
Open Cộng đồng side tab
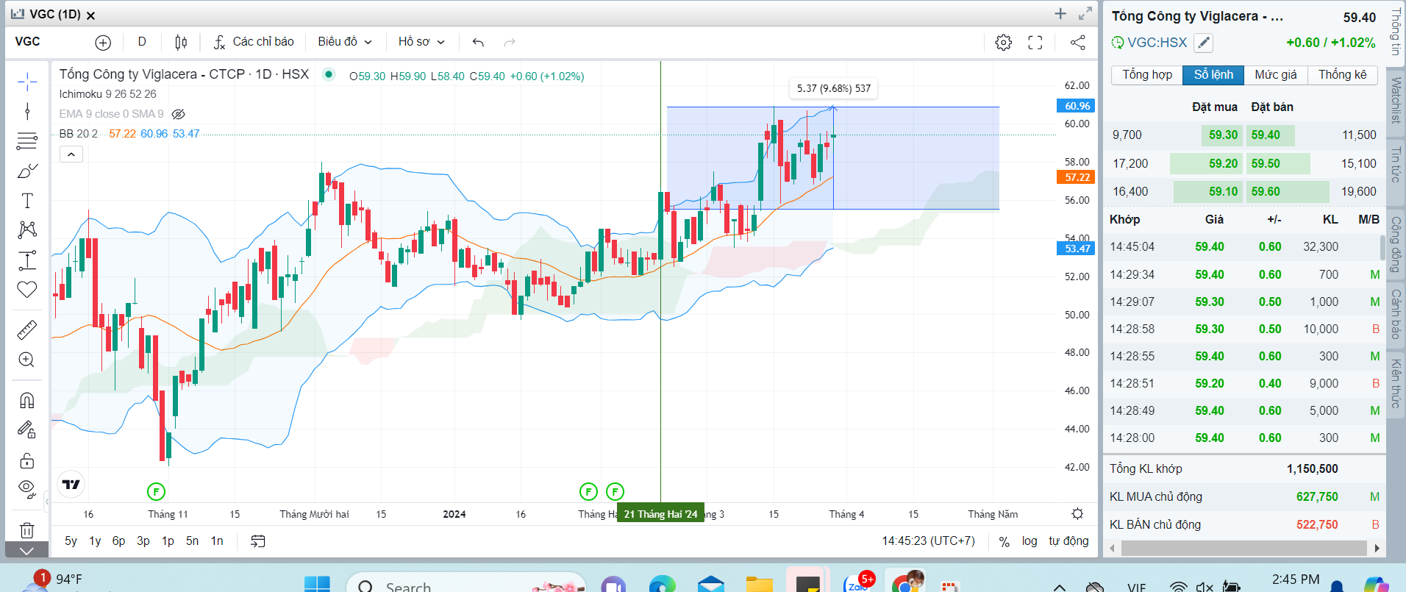[x=1396, y=244]
